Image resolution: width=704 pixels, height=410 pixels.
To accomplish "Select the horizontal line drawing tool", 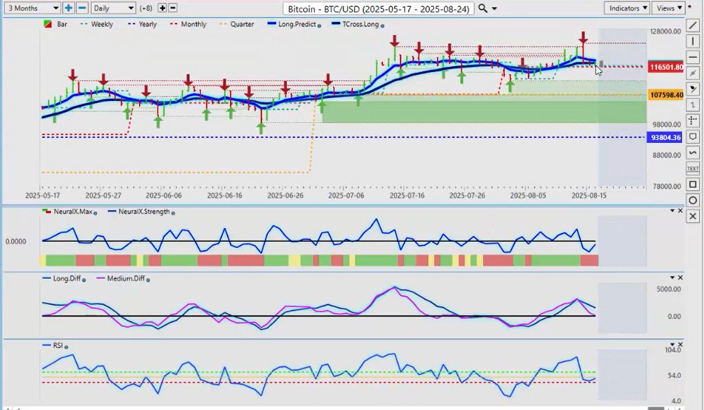I will pyautogui.click(x=693, y=57).
